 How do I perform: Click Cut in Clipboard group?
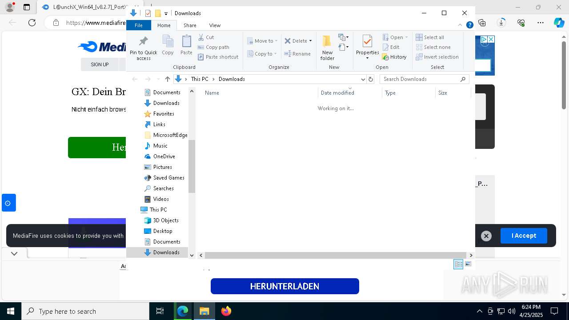pyautogui.click(x=206, y=37)
